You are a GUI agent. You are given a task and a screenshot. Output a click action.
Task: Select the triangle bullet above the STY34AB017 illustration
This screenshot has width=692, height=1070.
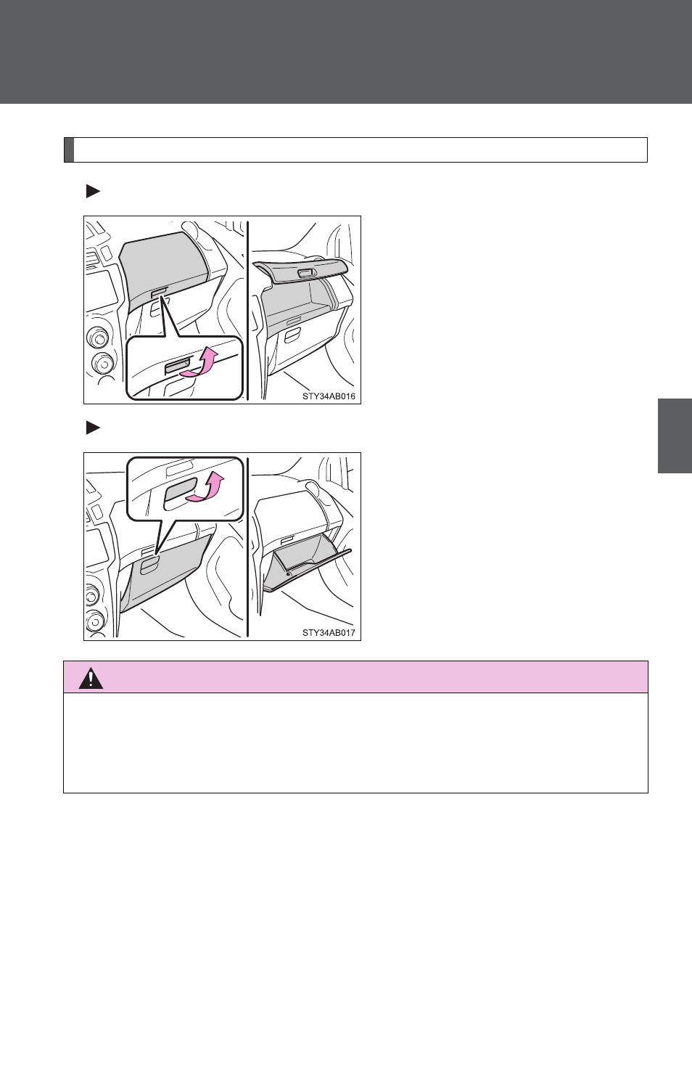93,428
